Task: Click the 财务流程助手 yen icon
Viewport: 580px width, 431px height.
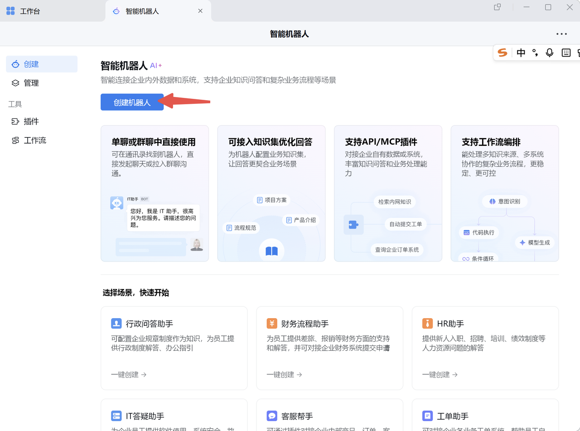Action: pos(272,324)
